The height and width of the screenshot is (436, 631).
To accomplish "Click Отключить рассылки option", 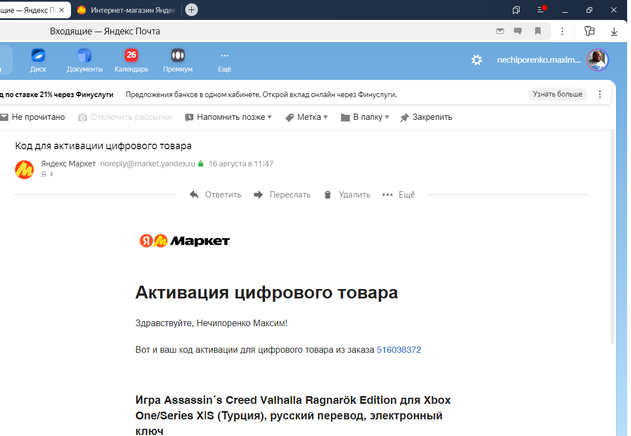I will coord(125,117).
